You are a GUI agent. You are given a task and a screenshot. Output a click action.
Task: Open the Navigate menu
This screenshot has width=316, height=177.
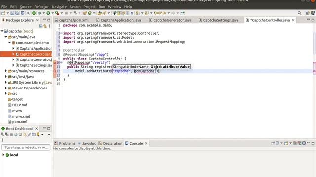click(x=59, y=7)
